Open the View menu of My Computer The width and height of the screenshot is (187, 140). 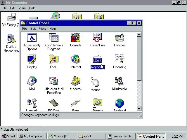(22, 8)
